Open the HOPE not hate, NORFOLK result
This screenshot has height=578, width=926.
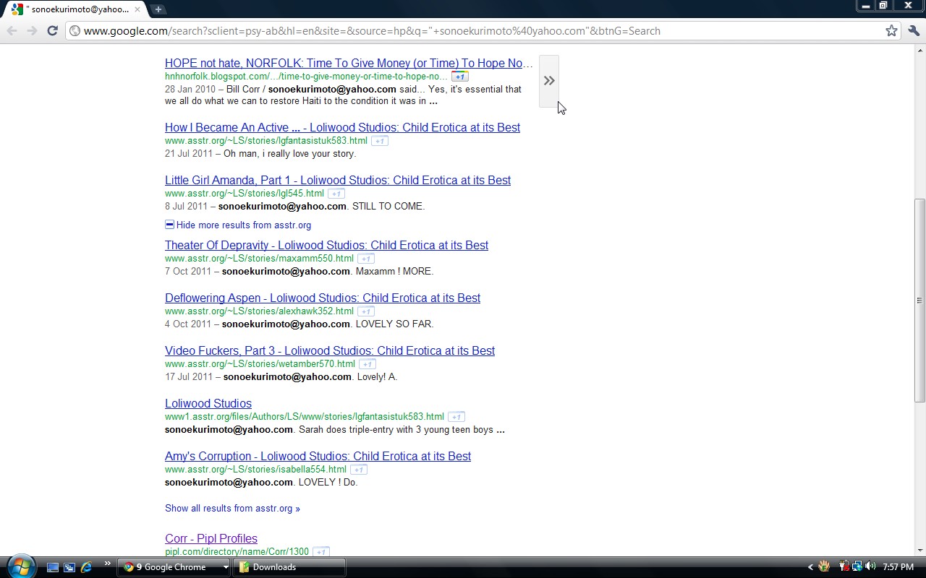(x=349, y=63)
